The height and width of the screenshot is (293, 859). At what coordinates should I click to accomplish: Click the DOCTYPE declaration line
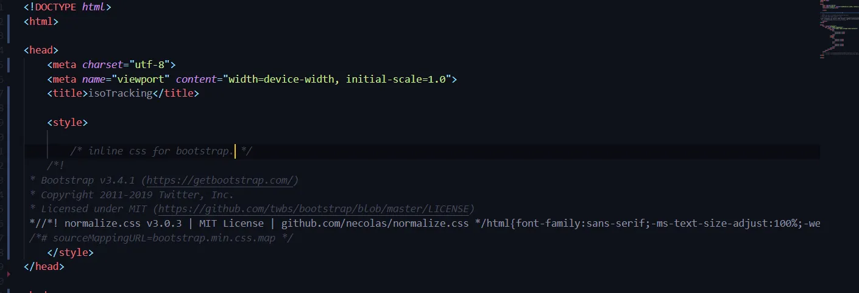[x=67, y=7]
